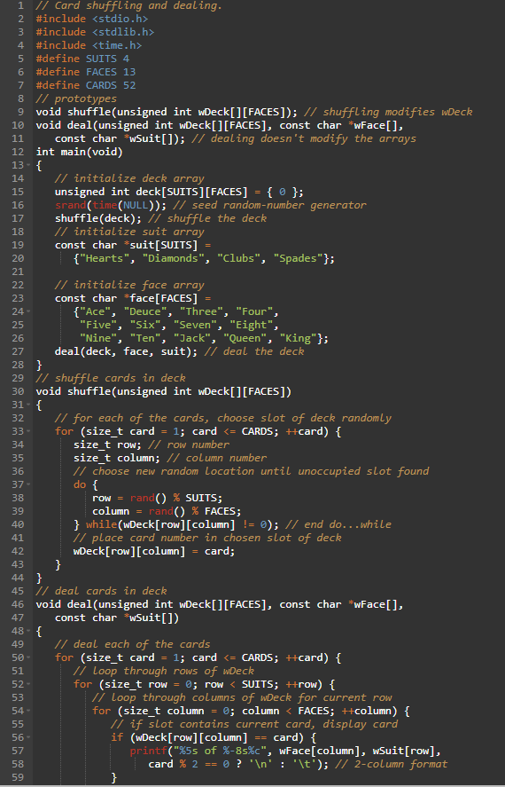Click the 'size_t row;' declaration
505x787 pixels.
(108, 445)
